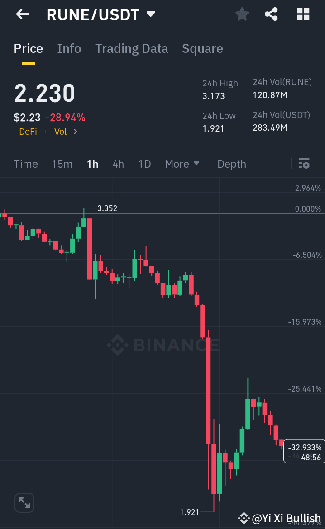The image size is (325, 529).
Task: Open the Vol expander arrow
Action: click(x=75, y=132)
